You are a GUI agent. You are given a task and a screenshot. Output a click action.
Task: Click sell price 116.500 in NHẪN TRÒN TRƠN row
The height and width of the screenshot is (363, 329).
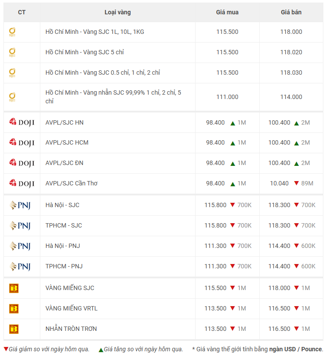(x=279, y=329)
